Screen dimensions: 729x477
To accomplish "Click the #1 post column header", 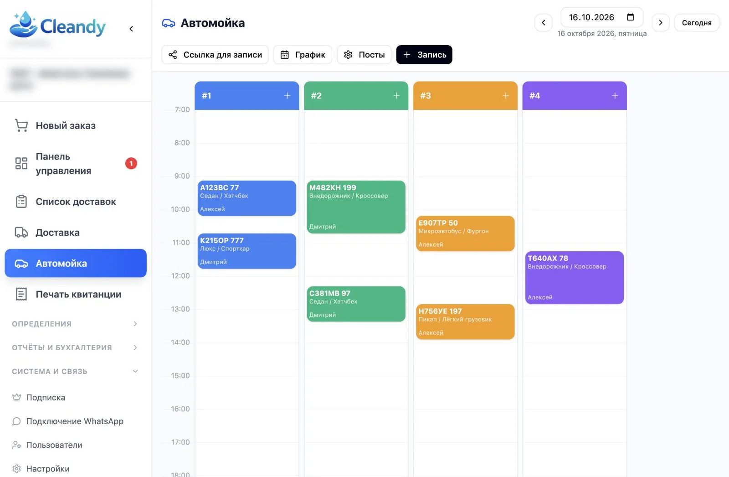I will 247,96.
